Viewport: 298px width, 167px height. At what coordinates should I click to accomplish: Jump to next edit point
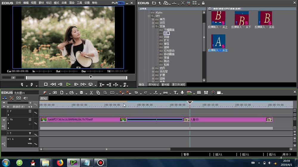pyautogui.click(x=109, y=85)
